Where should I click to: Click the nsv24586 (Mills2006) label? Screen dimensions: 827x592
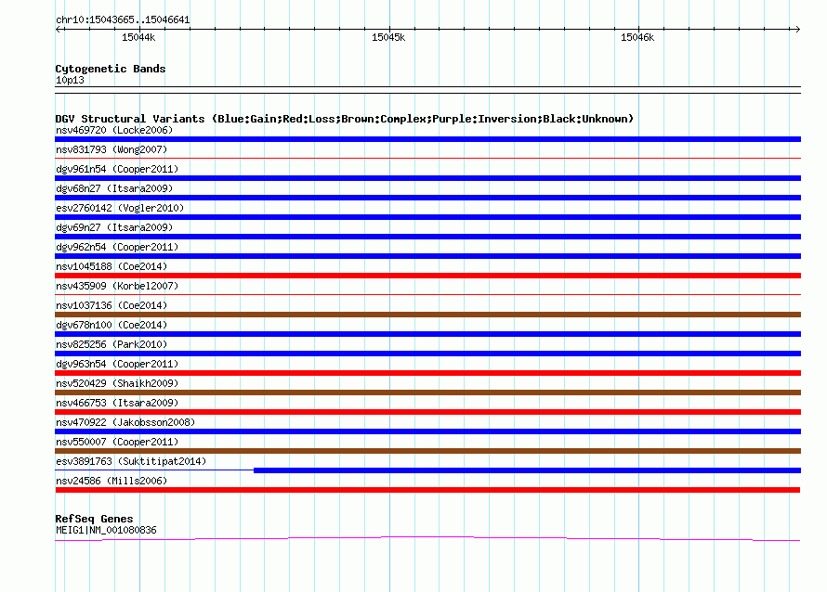coord(112,481)
